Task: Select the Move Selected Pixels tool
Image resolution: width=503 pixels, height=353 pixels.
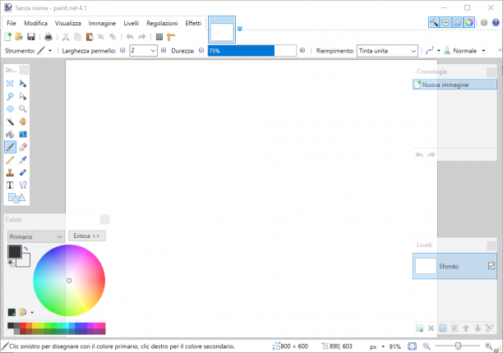Action: pos(23,84)
